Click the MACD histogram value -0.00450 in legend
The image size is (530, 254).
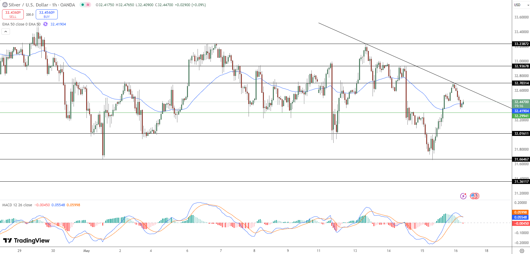42,205
